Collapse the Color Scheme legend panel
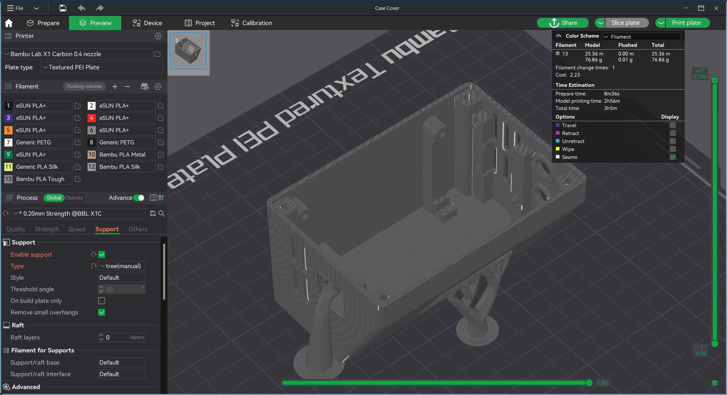 559,36
